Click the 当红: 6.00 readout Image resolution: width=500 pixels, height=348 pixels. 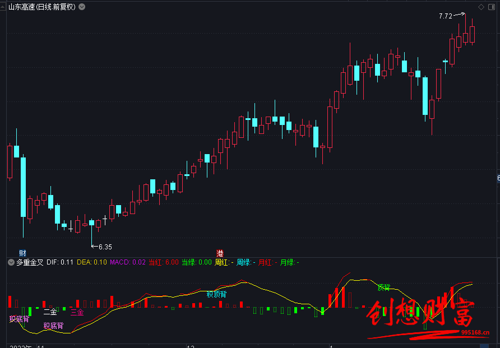[164, 263]
